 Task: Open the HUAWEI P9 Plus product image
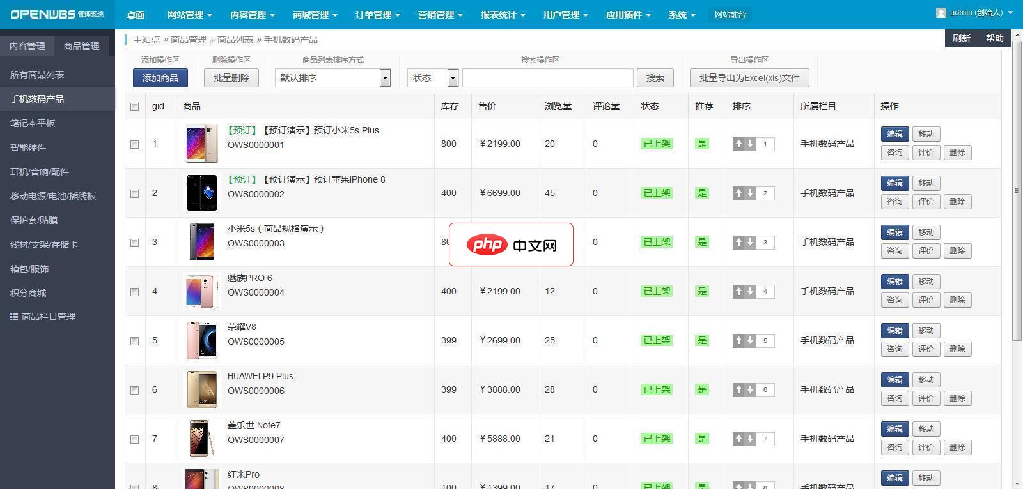point(201,389)
